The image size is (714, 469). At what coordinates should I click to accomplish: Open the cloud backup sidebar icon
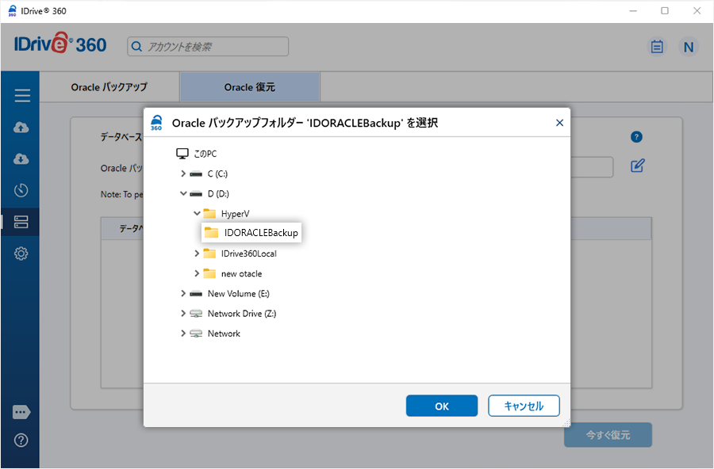[x=21, y=128]
